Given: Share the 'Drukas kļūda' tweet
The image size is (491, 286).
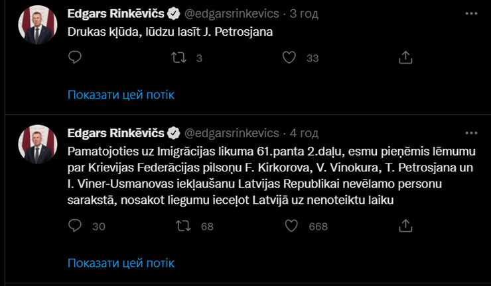Looking at the screenshot, I should click(405, 58).
